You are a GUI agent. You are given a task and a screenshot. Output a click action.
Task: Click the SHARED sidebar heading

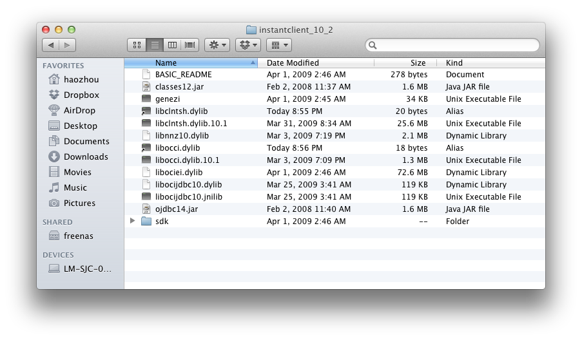click(x=57, y=222)
